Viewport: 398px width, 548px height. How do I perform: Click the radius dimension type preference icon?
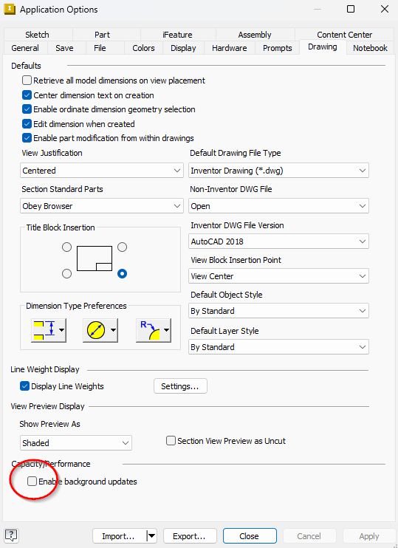149,329
